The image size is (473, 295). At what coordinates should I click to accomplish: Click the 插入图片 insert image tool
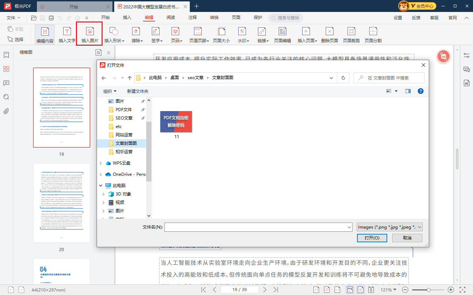click(90, 35)
